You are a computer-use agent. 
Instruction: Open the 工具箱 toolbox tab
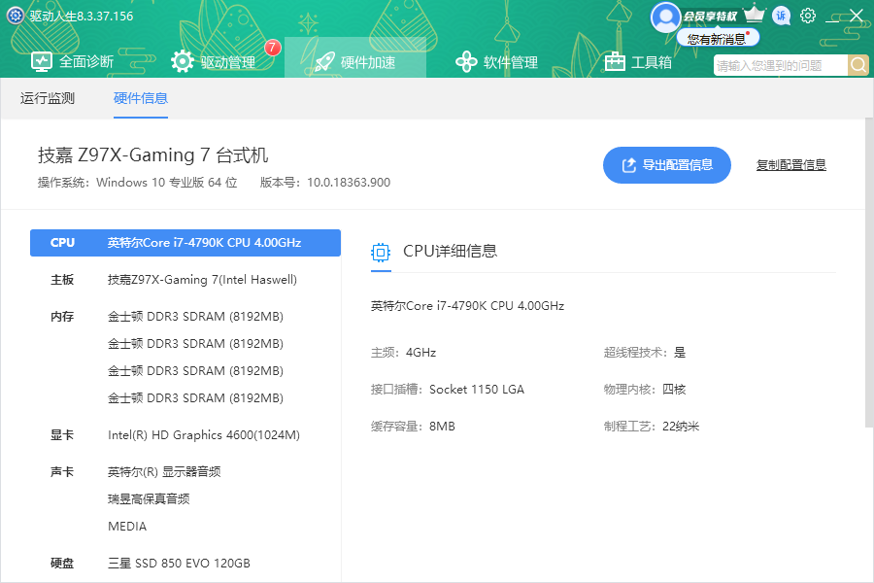[x=638, y=61]
